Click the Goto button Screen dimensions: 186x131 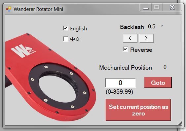pyautogui.click(x=158, y=82)
